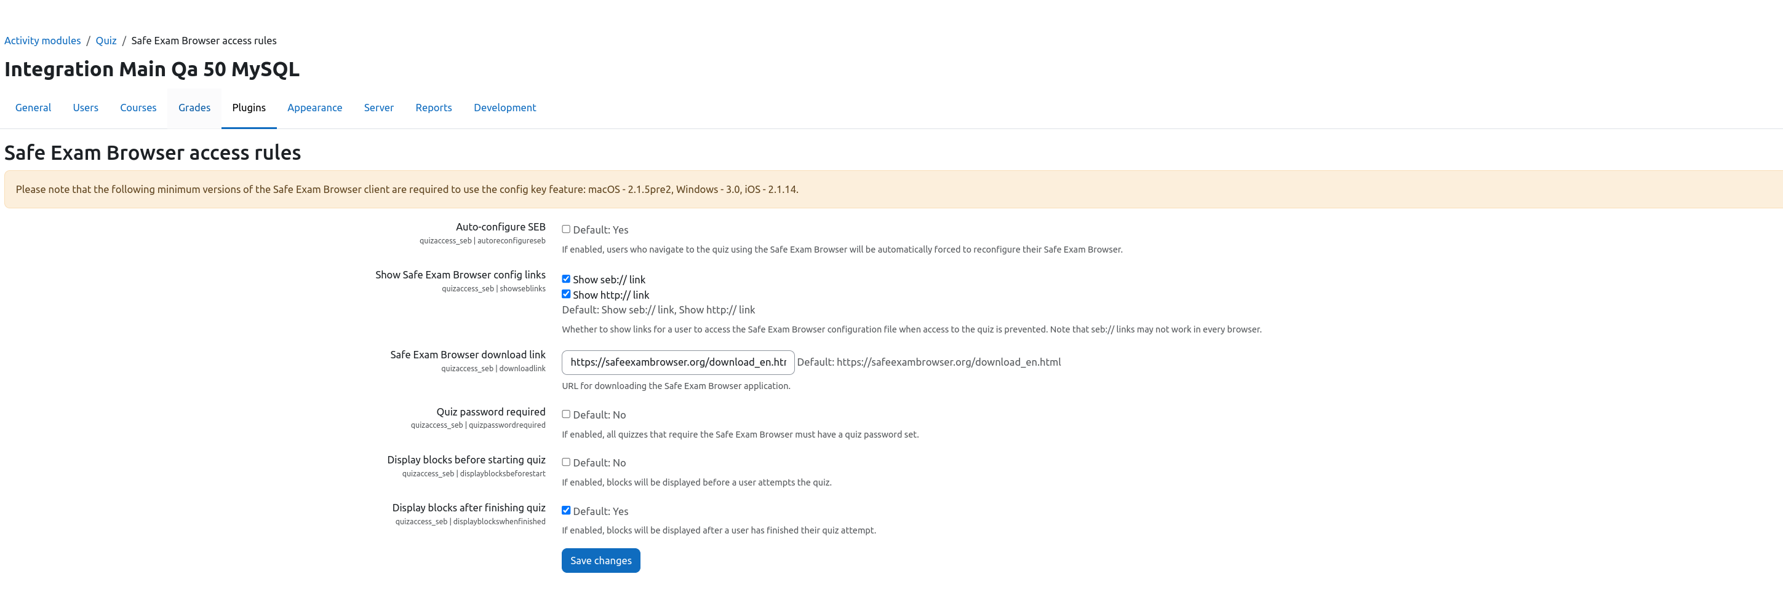
Task: Click the Save changes button
Action: pos(600,561)
